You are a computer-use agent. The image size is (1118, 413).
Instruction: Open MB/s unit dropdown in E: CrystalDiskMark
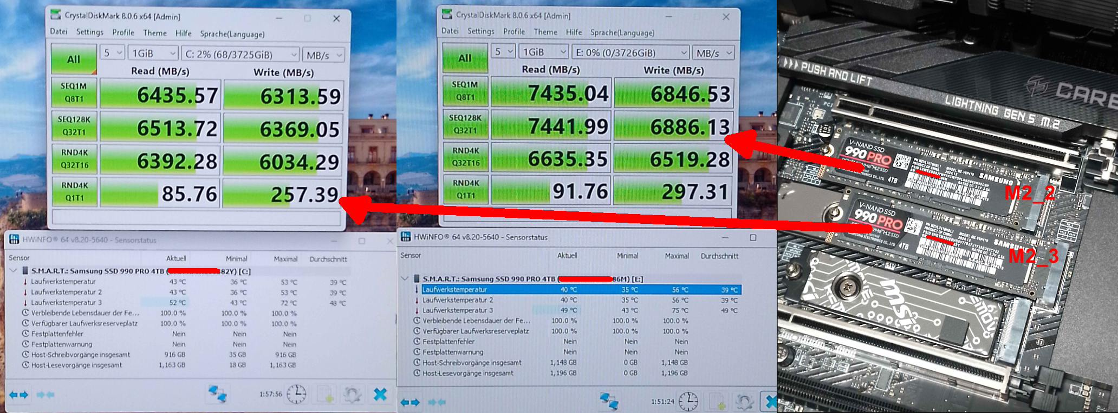point(714,53)
